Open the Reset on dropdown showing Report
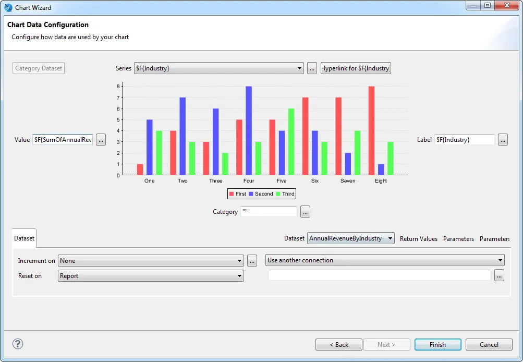Viewport: 523px width, 362px height. pyautogui.click(x=239, y=276)
